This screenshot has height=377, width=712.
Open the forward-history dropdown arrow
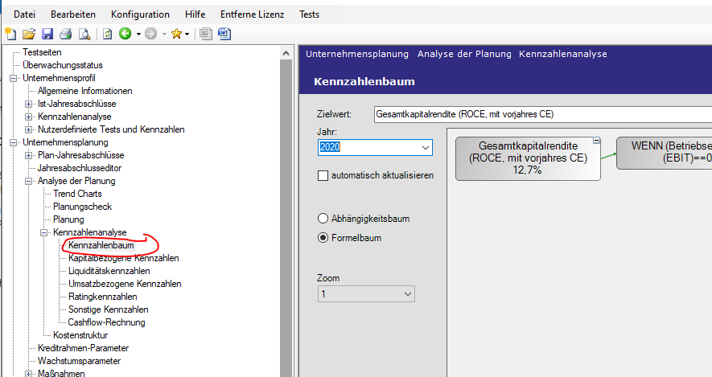click(x=164, y=35)
